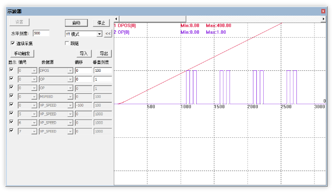Click the horizontal scrollbar thumb above the chart
Image resolution: width=334 pixels, height=195 pixels.
click(152, 19)
